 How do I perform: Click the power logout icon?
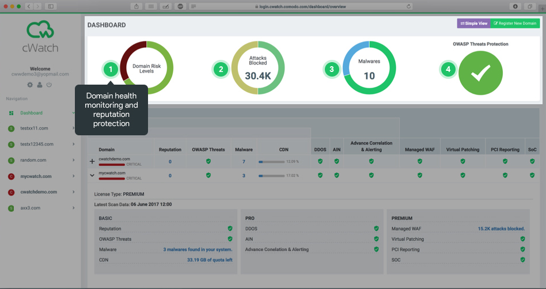(x=49, y=85)
